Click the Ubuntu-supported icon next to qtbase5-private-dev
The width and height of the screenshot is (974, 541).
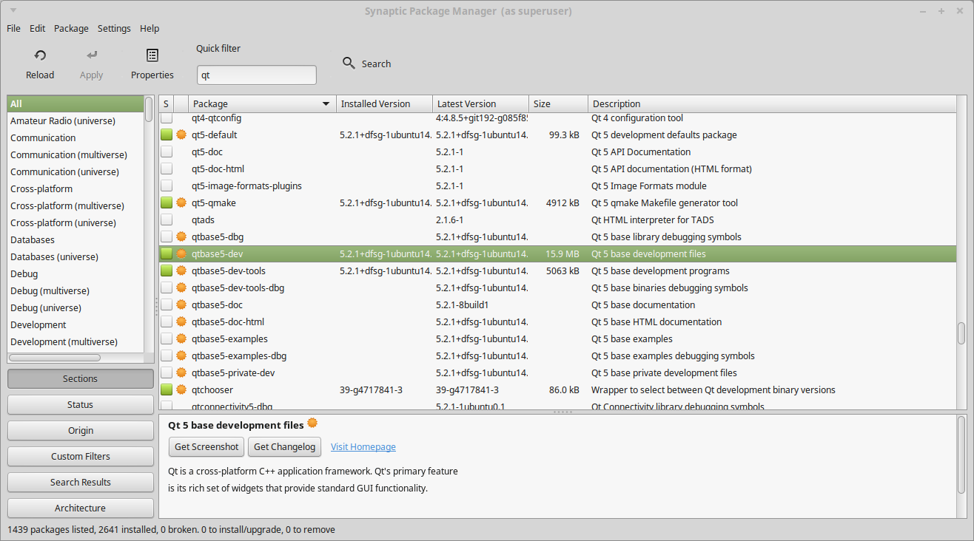tap(181, 373)
